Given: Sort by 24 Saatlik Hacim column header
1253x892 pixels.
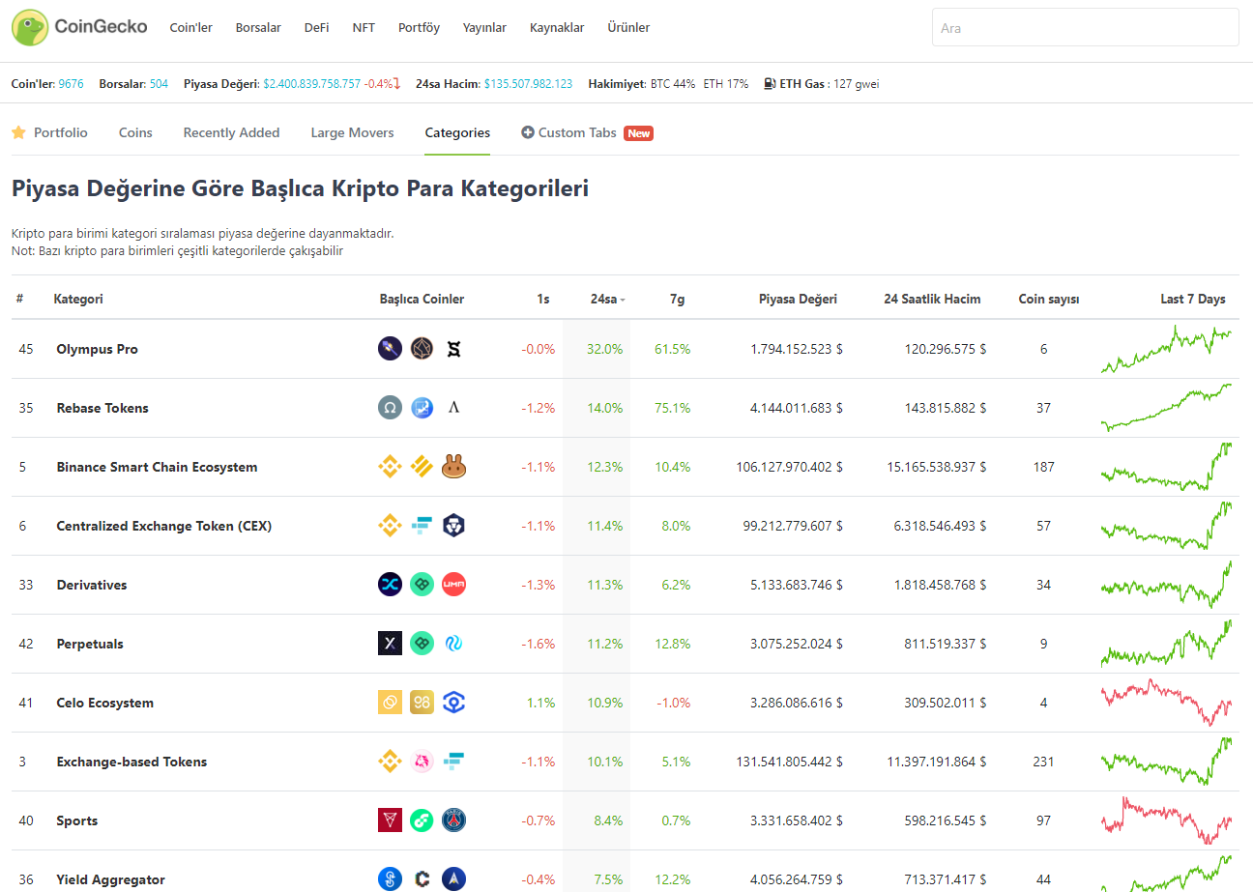Looking at the screenshot, I should (932, 300).
